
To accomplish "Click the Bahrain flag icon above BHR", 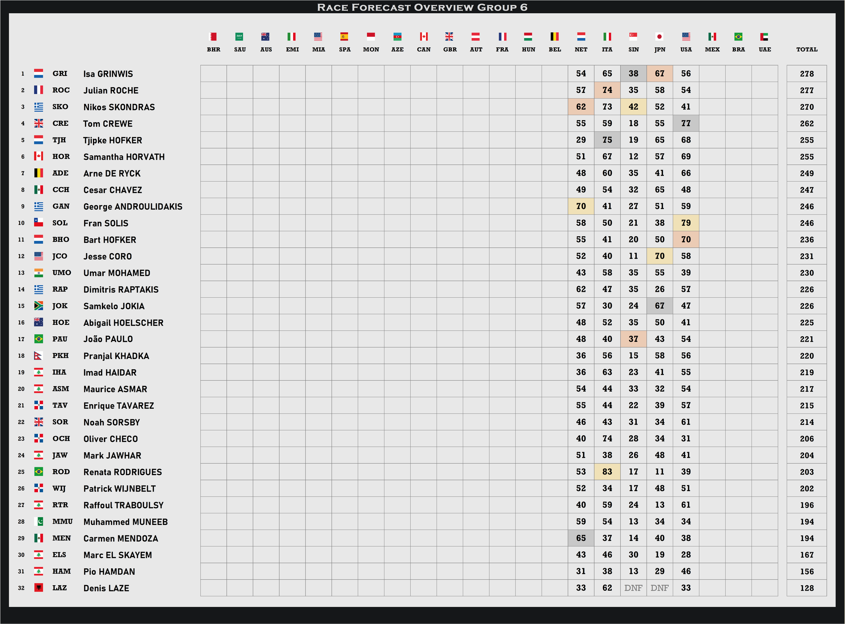I will tap(213, 37).
